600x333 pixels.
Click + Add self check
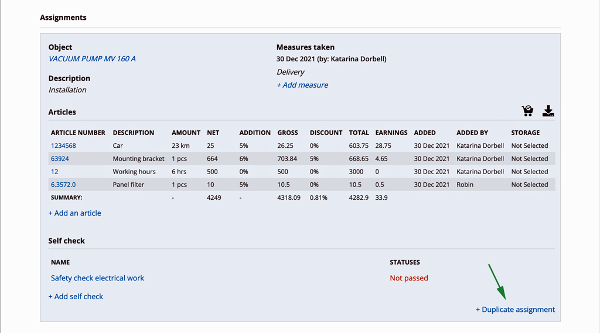76,296
